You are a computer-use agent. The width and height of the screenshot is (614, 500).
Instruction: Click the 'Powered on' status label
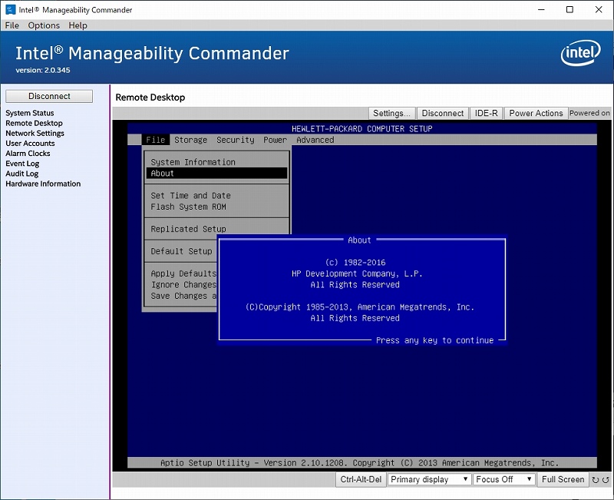pos(589,113)
